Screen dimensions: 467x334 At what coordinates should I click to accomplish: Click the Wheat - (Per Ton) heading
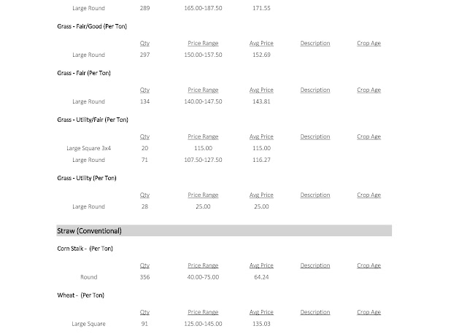point(81,295)
